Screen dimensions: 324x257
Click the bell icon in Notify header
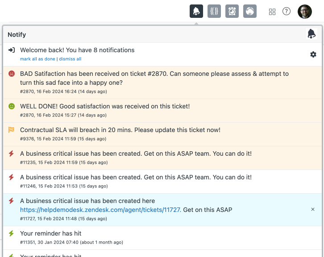[312, 33]
